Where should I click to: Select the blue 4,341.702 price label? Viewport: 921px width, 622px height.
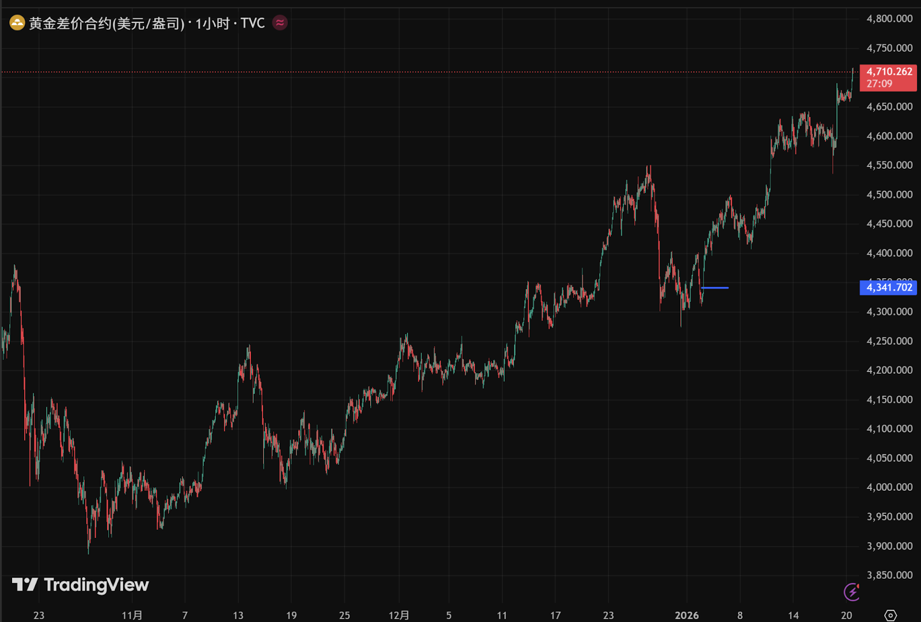click(x=889, y=287)
